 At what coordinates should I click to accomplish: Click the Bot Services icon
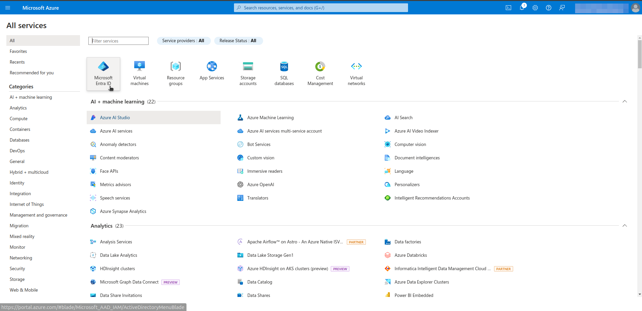[240, 144]
